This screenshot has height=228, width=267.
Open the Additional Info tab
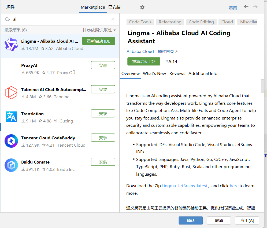(203, 74)
